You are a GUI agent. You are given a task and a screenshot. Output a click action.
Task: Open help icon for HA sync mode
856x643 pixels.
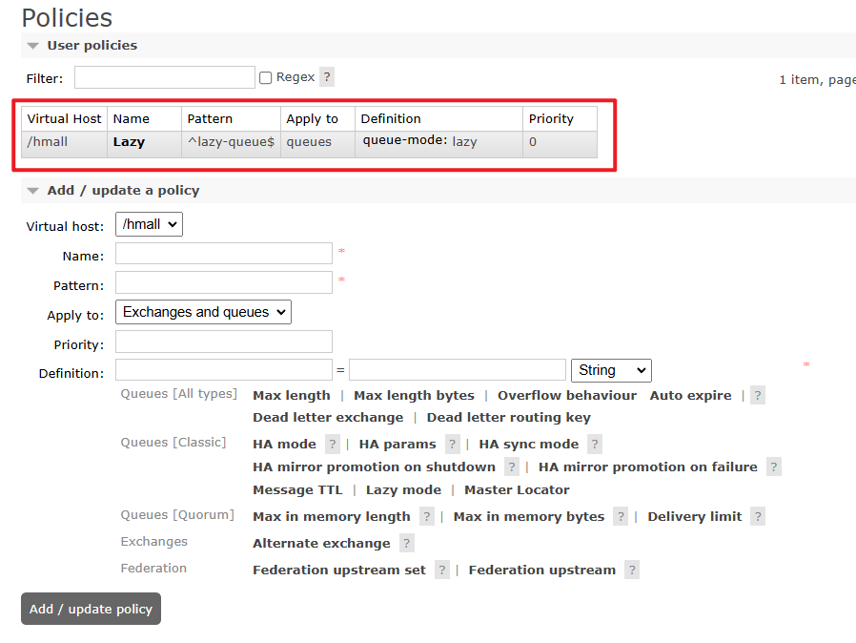point(595,445)
